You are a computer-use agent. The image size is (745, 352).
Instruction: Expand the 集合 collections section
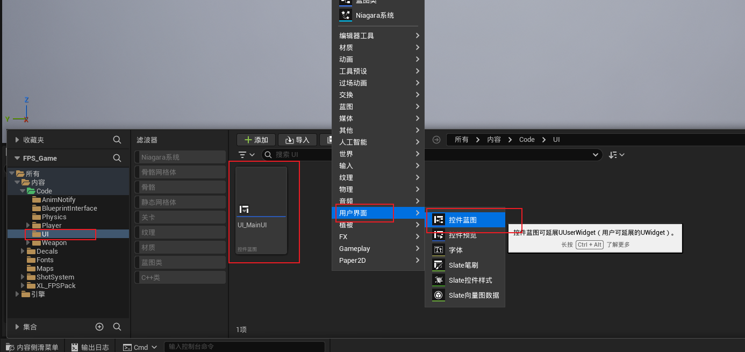pyautogui.click(x=17, y=327)
